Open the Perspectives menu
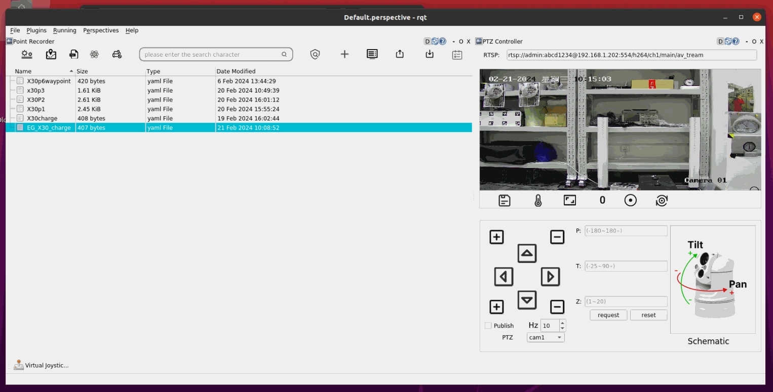773x392 pixels. [101, 30]
